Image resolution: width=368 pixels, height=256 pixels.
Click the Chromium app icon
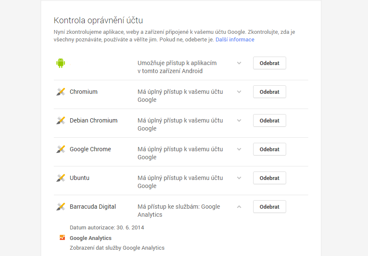pyautogui.click(x=61, y=92)
